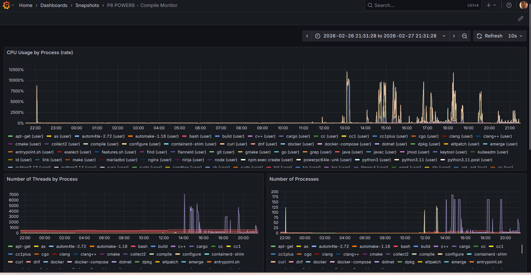The width and height of the screenshot is (531, 275).
Task: Hide the bash series in Number of Threads legend
Action: [x=142, y=246]
